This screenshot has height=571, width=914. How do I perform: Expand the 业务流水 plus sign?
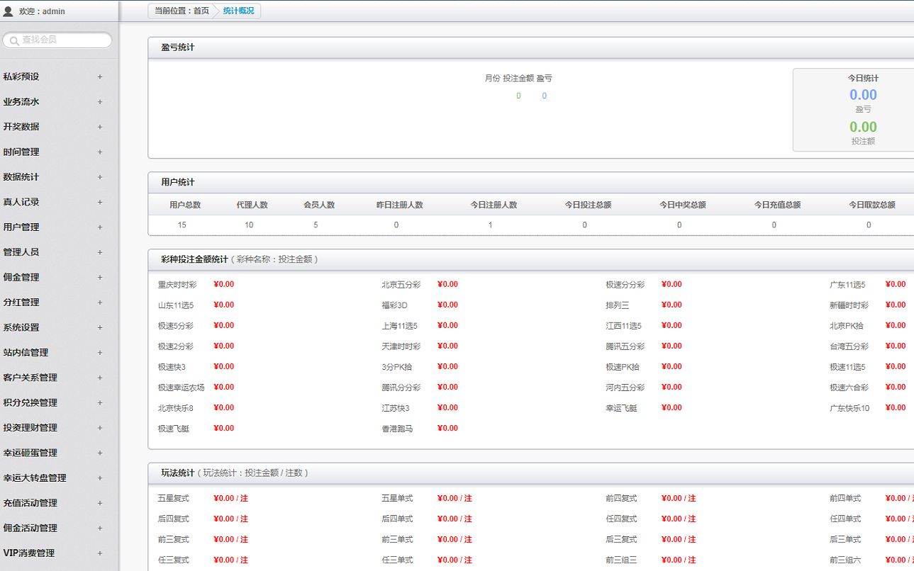point(100,102)
